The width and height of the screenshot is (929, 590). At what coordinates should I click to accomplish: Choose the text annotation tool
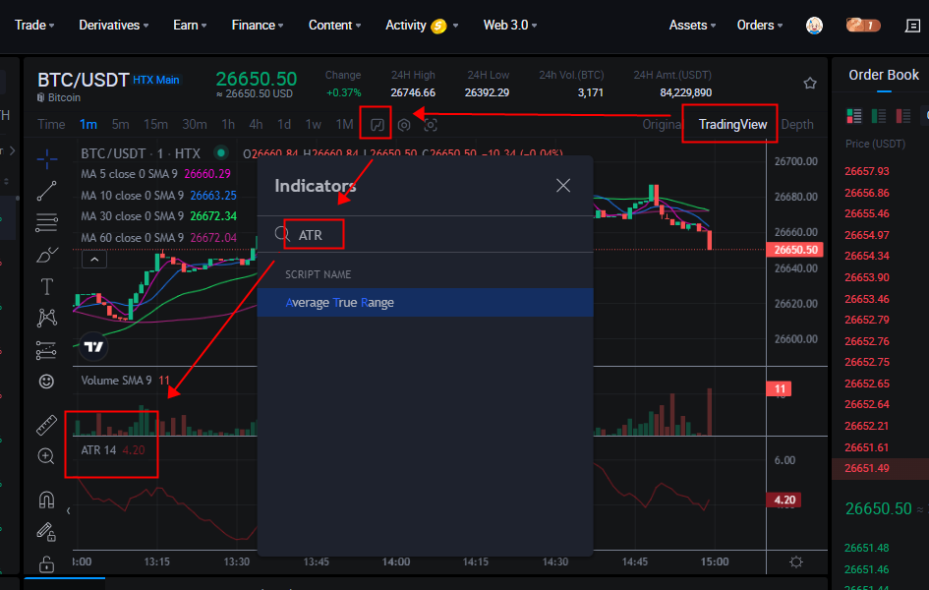click(x=46, y=286)
